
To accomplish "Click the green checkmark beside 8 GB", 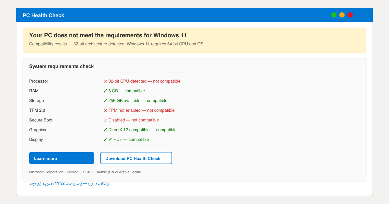I will pos(105,91).
